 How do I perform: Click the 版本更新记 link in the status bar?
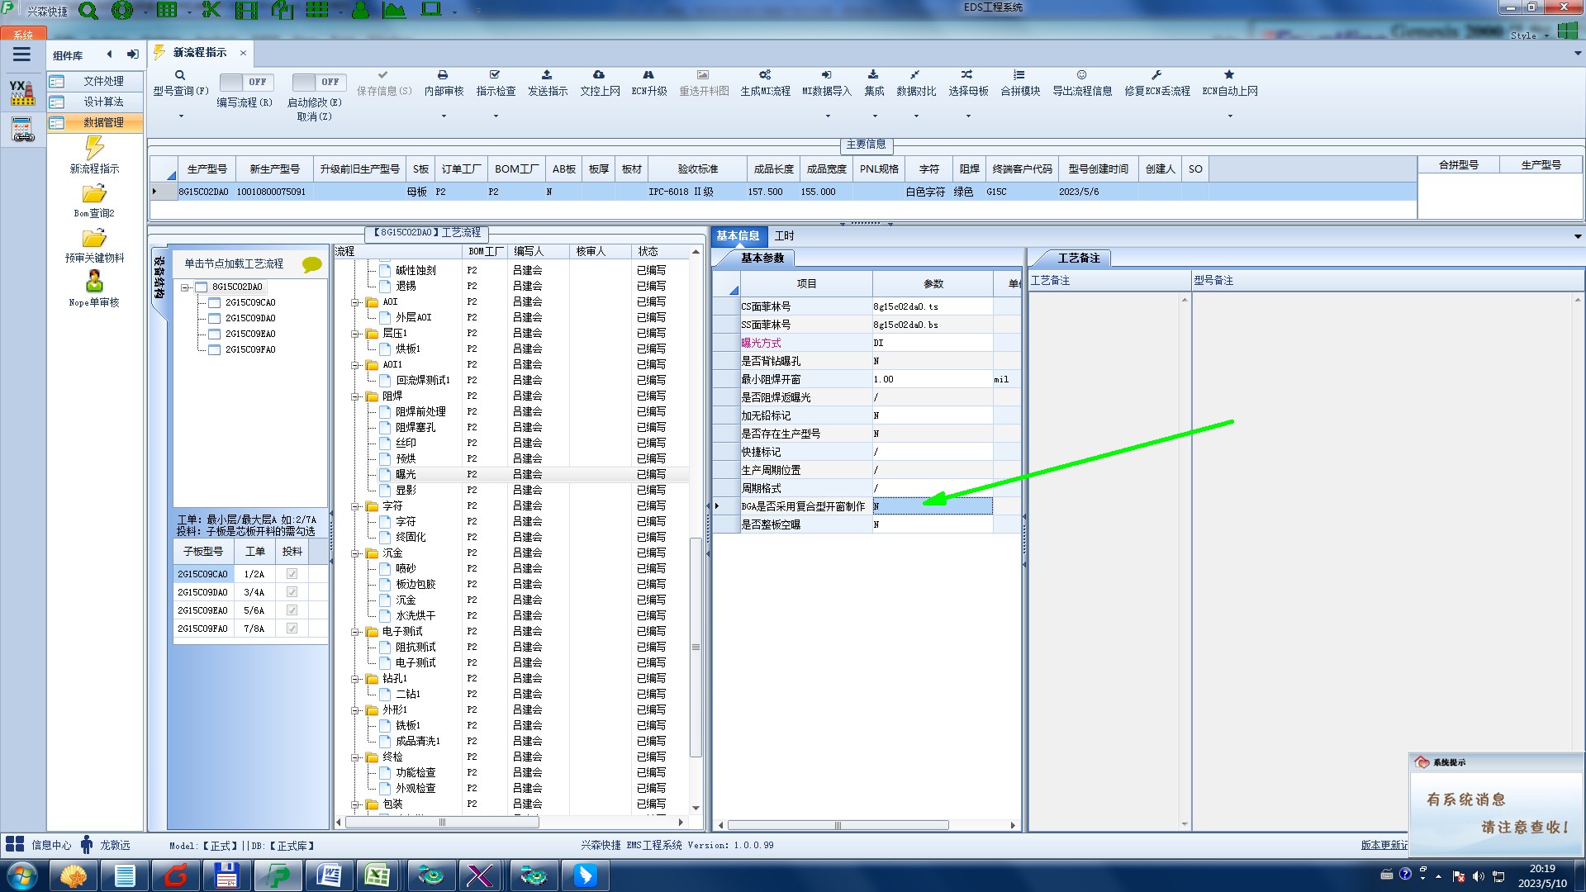(1384, 845)
